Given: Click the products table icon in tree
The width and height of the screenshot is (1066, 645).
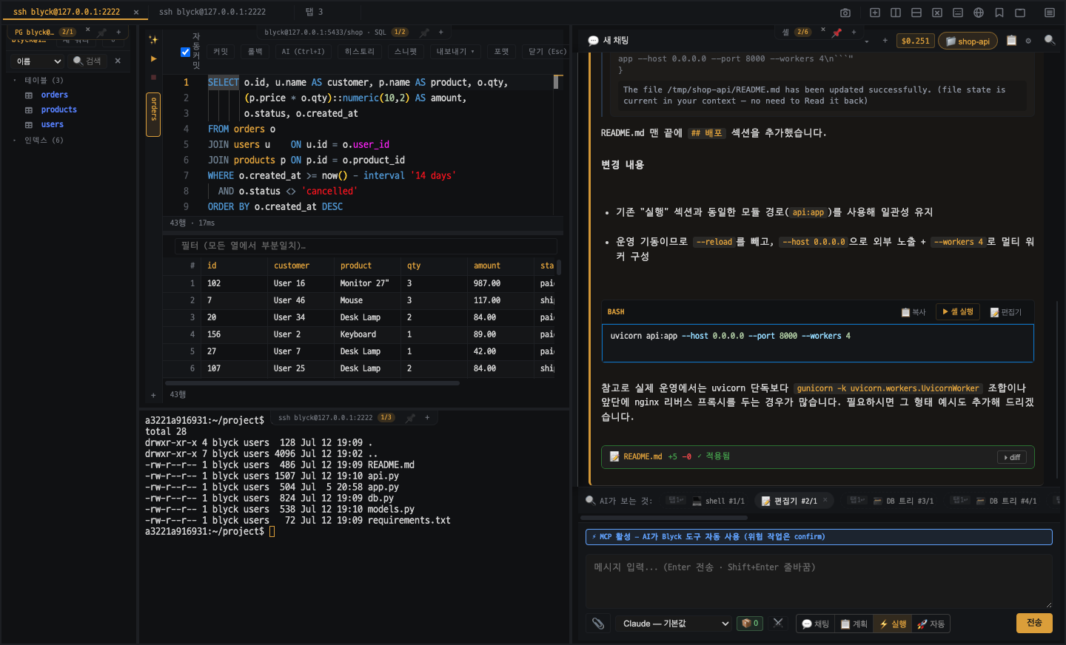Looking at the screenshot, I should coord(29,110).
